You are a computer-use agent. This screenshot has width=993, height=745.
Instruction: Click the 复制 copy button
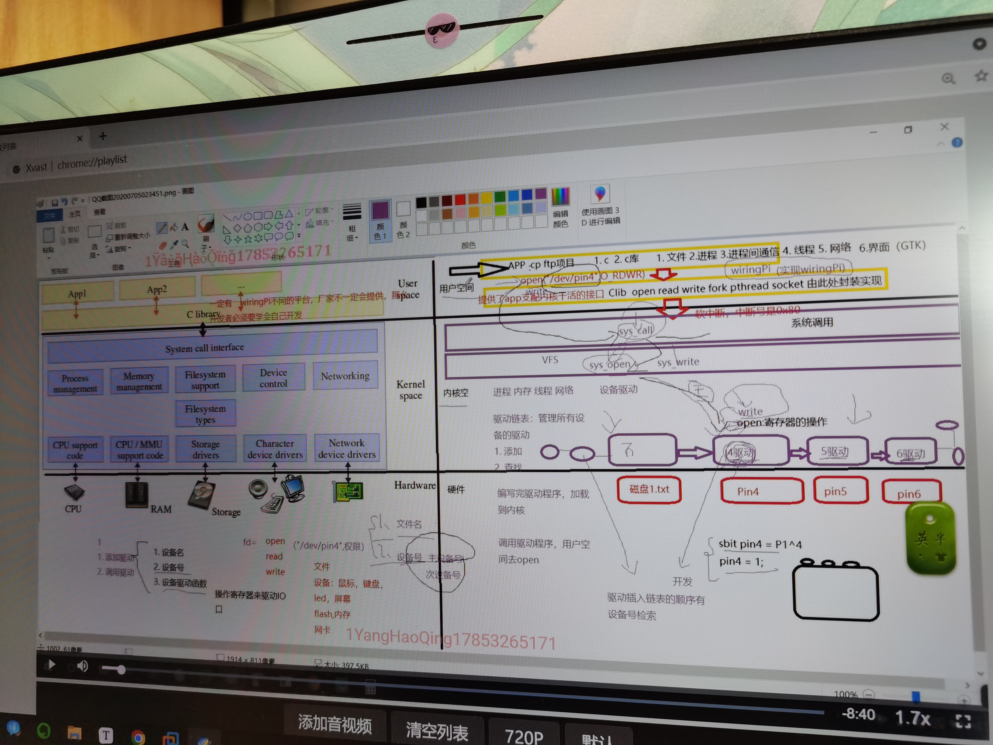coord(70,241)
